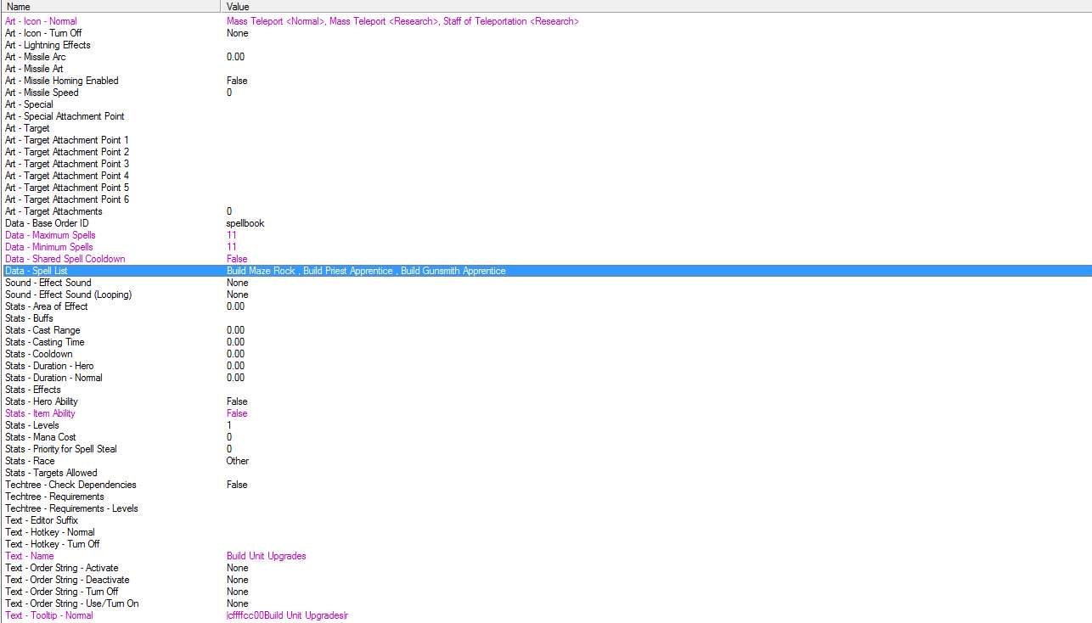Select 'Sound - Effect Sound' row
Screen dimensions: 1092x623
[x=546, y=283]
